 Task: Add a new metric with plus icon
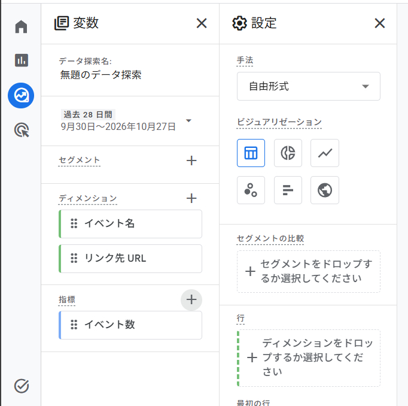[191, 299]
